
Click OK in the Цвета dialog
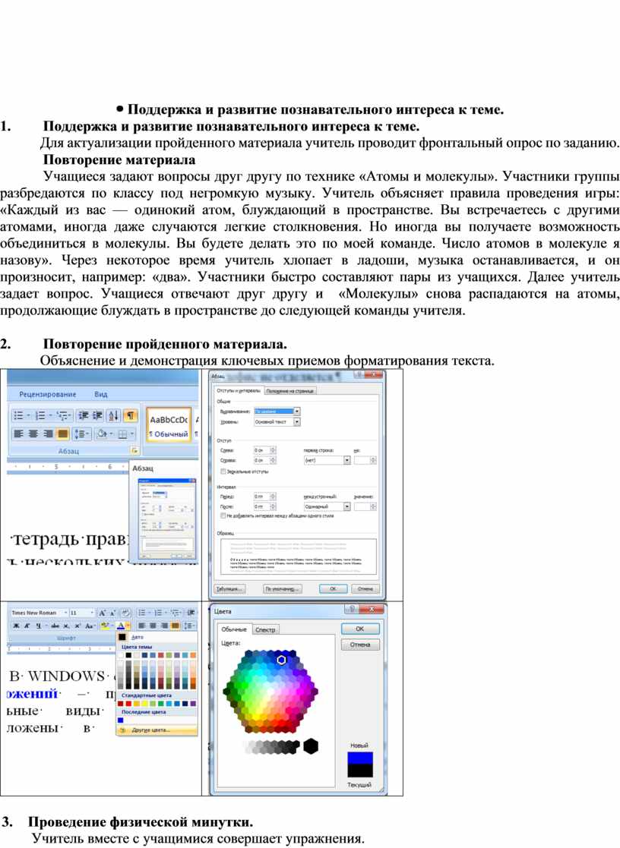(360, 629)
